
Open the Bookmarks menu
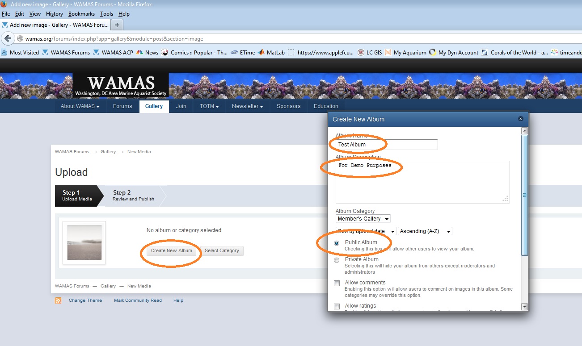[81, 14]
